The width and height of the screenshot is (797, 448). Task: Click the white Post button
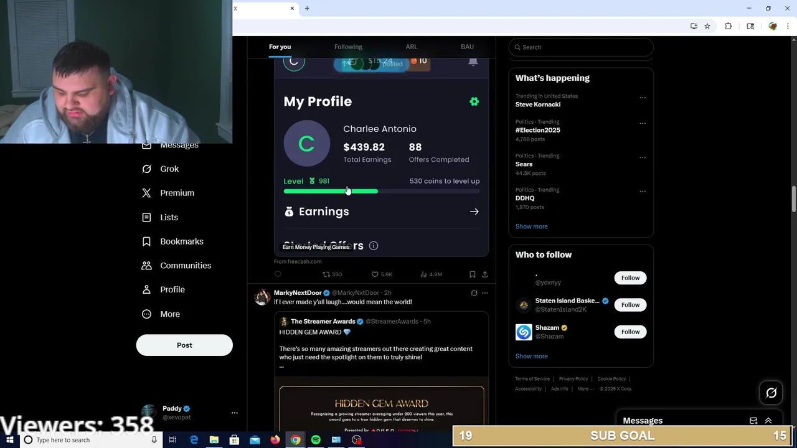click(x=184, y=345)
